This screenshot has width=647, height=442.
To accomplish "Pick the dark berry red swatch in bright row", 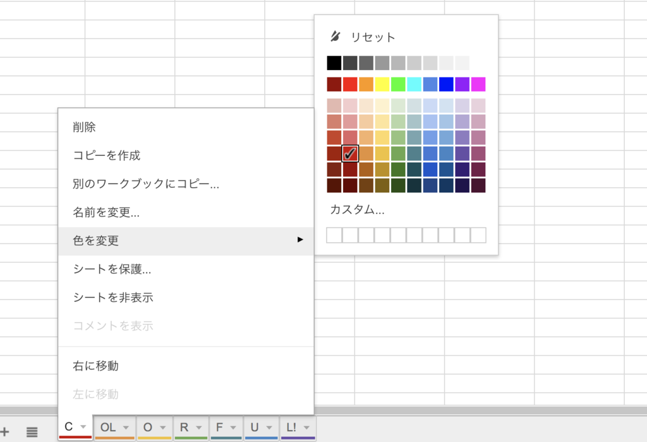I will click(334, 84).
